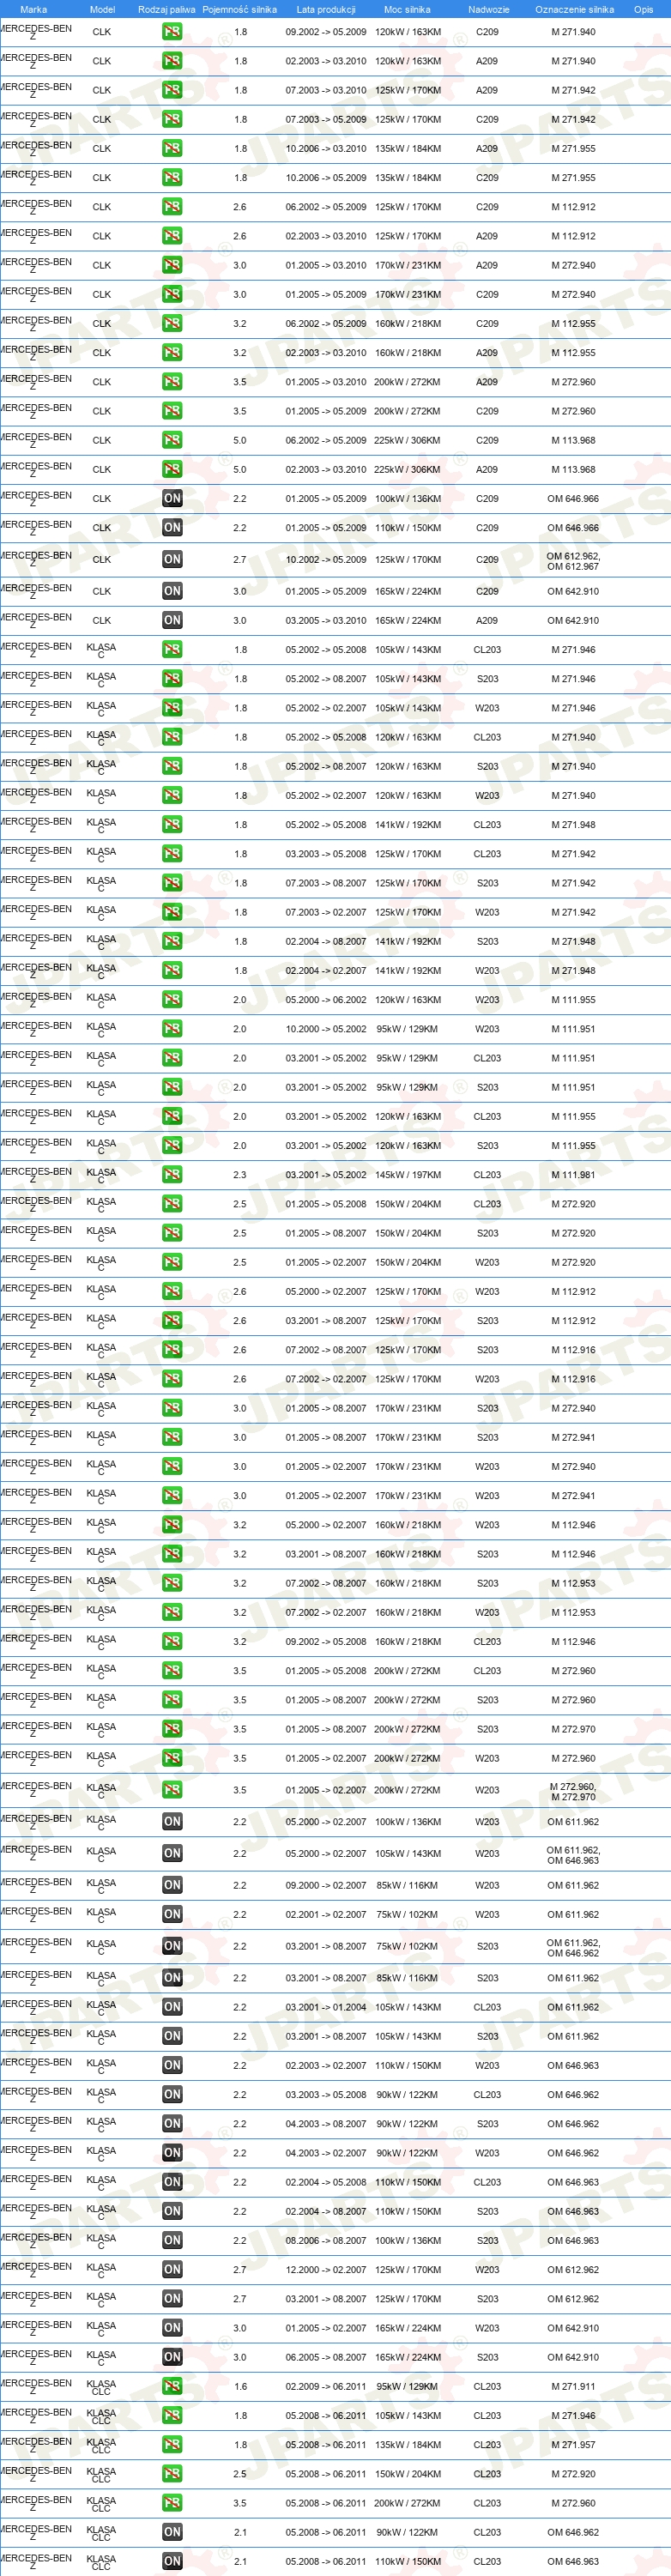Image resolution: width=671 pixels, height=2576 pixels.
Task: Click ON icon in 12.2000 -> 02.2007 row
Action: (172, 2270)
